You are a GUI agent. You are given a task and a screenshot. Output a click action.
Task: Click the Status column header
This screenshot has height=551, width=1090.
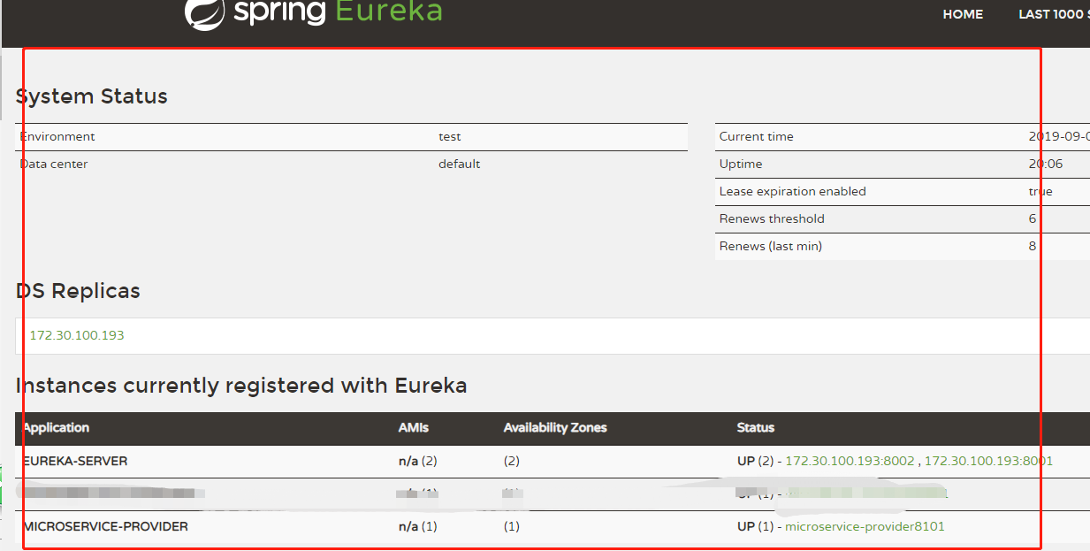(756, 428)
